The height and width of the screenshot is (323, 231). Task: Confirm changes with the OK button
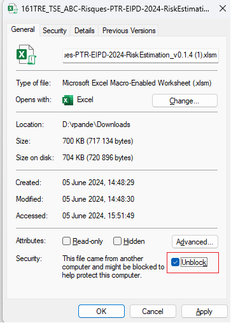click(101, 312)
